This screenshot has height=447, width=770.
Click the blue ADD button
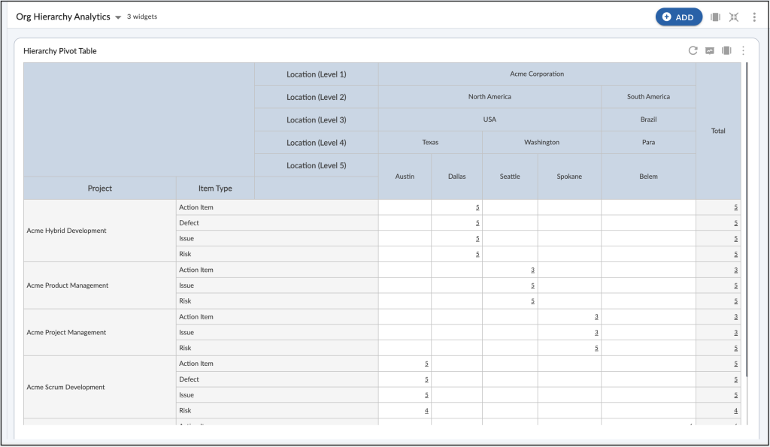(x=679, y=17)
